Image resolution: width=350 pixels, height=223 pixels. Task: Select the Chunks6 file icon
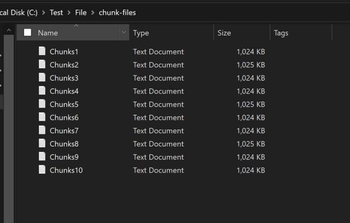(42, 117)
